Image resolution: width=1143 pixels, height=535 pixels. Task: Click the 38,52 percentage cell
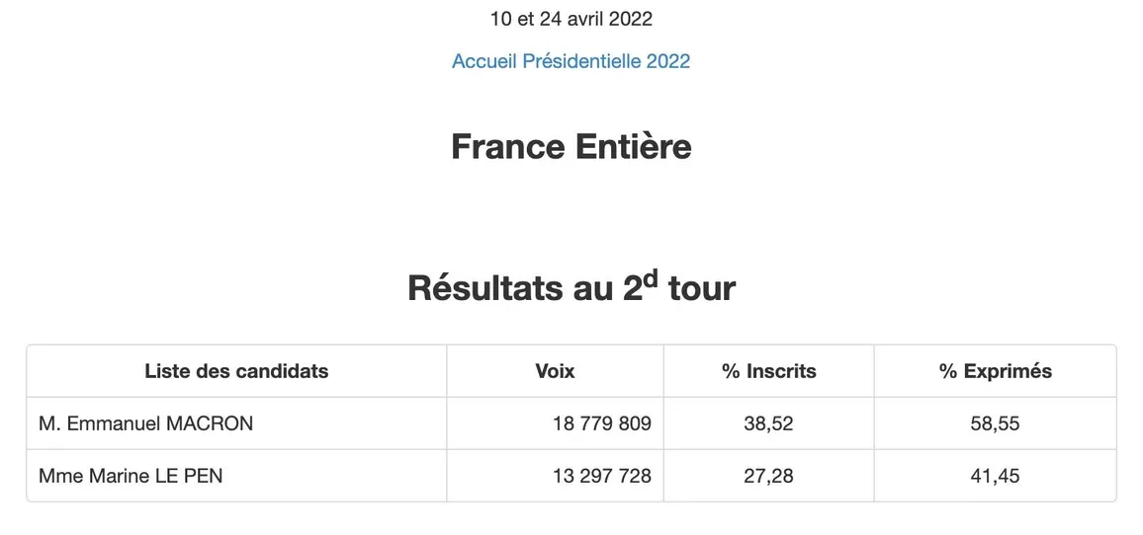click(x=768, y=423)
